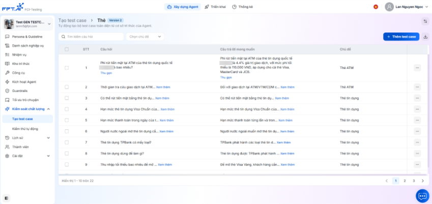Click Thu gọn link under first question
This screenshot has width=432, height=204.
pos(106,73)
